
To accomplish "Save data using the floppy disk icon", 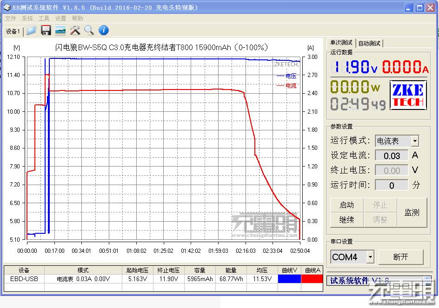I will (x=46, y=30).
